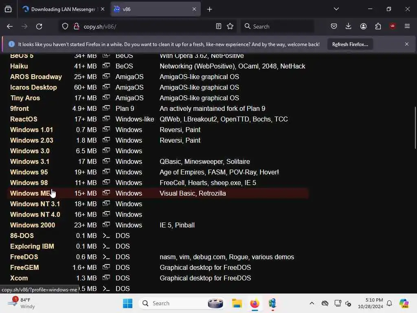Start the 86-DOS profile
Image resolution: width=417 pixels, height=313 pixels.
[22, 236]
